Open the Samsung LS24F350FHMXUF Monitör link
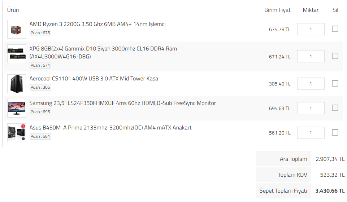The image size is (347, 202). (x=123, y=103)
